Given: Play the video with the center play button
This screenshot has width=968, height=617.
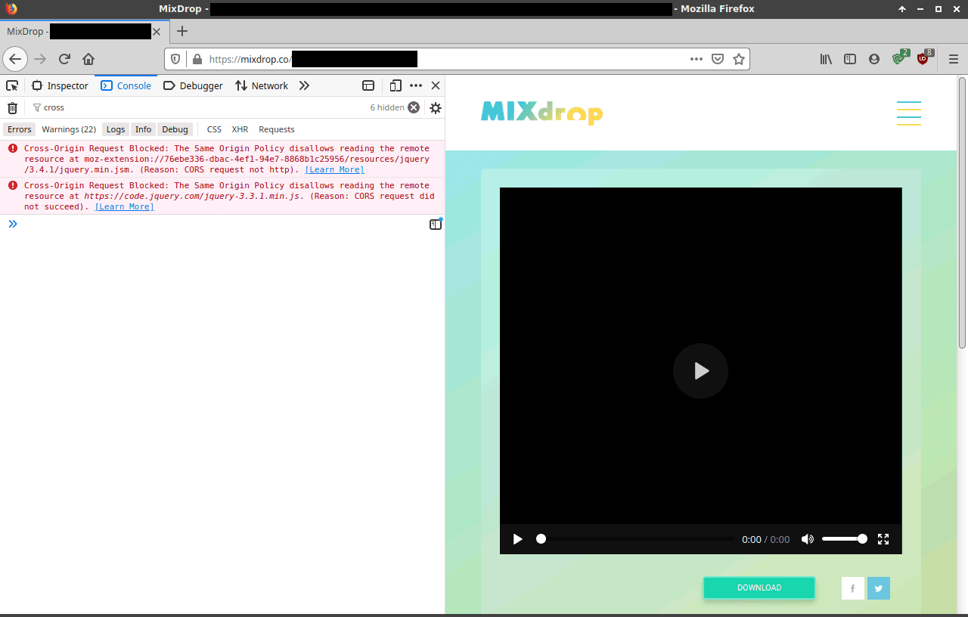Looking at the screenshot, I should click(x=700, y=371).
